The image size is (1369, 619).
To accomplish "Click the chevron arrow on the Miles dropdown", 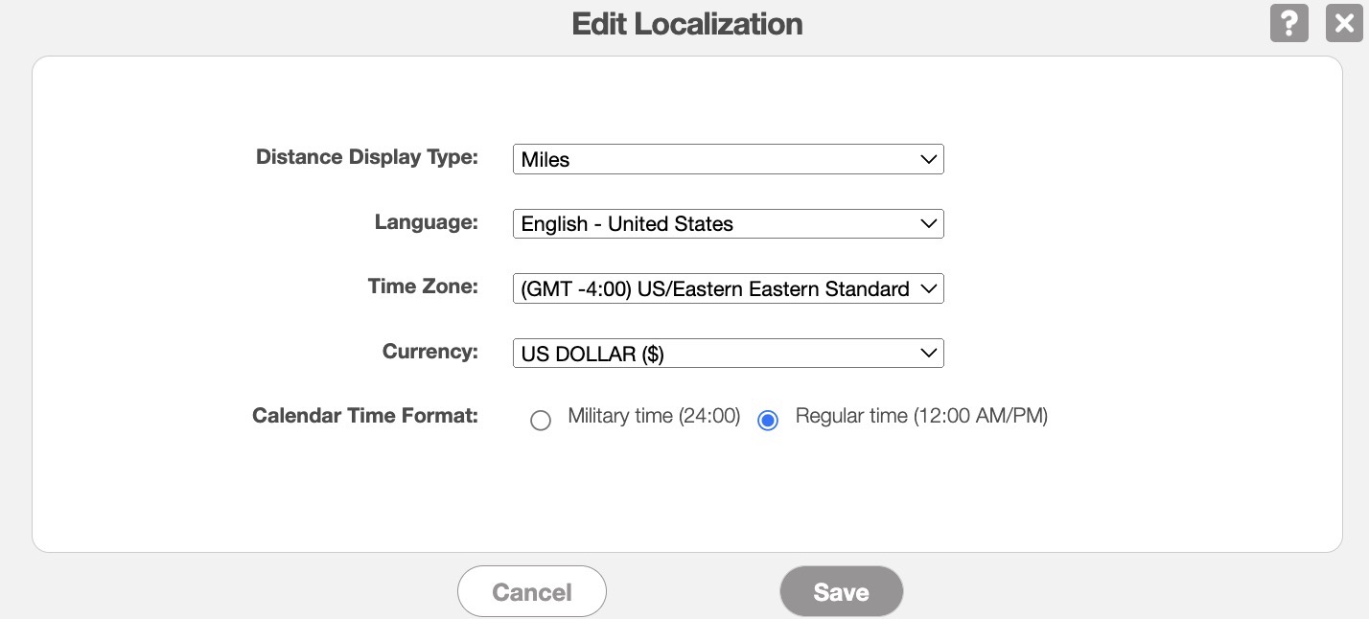I will click(927, 159).
